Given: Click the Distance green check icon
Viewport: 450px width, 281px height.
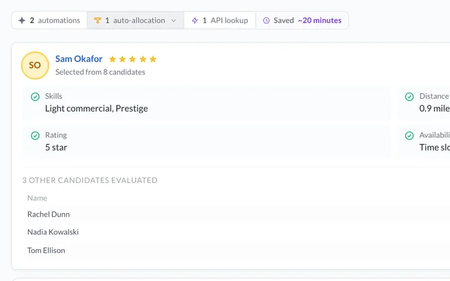Looking at the screenshot, I should tap(409, 97).
